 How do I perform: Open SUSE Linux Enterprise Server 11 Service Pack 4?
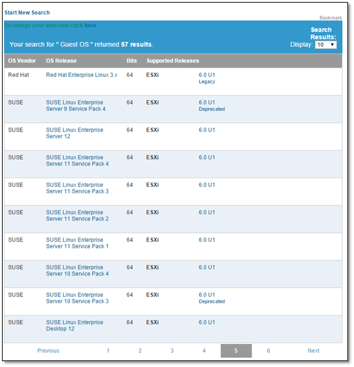coord(77,160)
